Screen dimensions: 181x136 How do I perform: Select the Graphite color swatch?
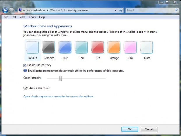(x=48, y=47)
